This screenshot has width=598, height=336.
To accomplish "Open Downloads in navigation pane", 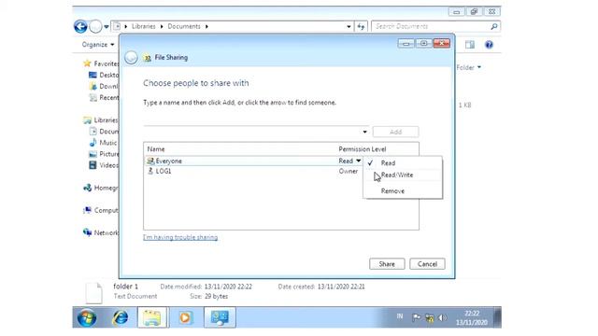I will tap(104, 87).
